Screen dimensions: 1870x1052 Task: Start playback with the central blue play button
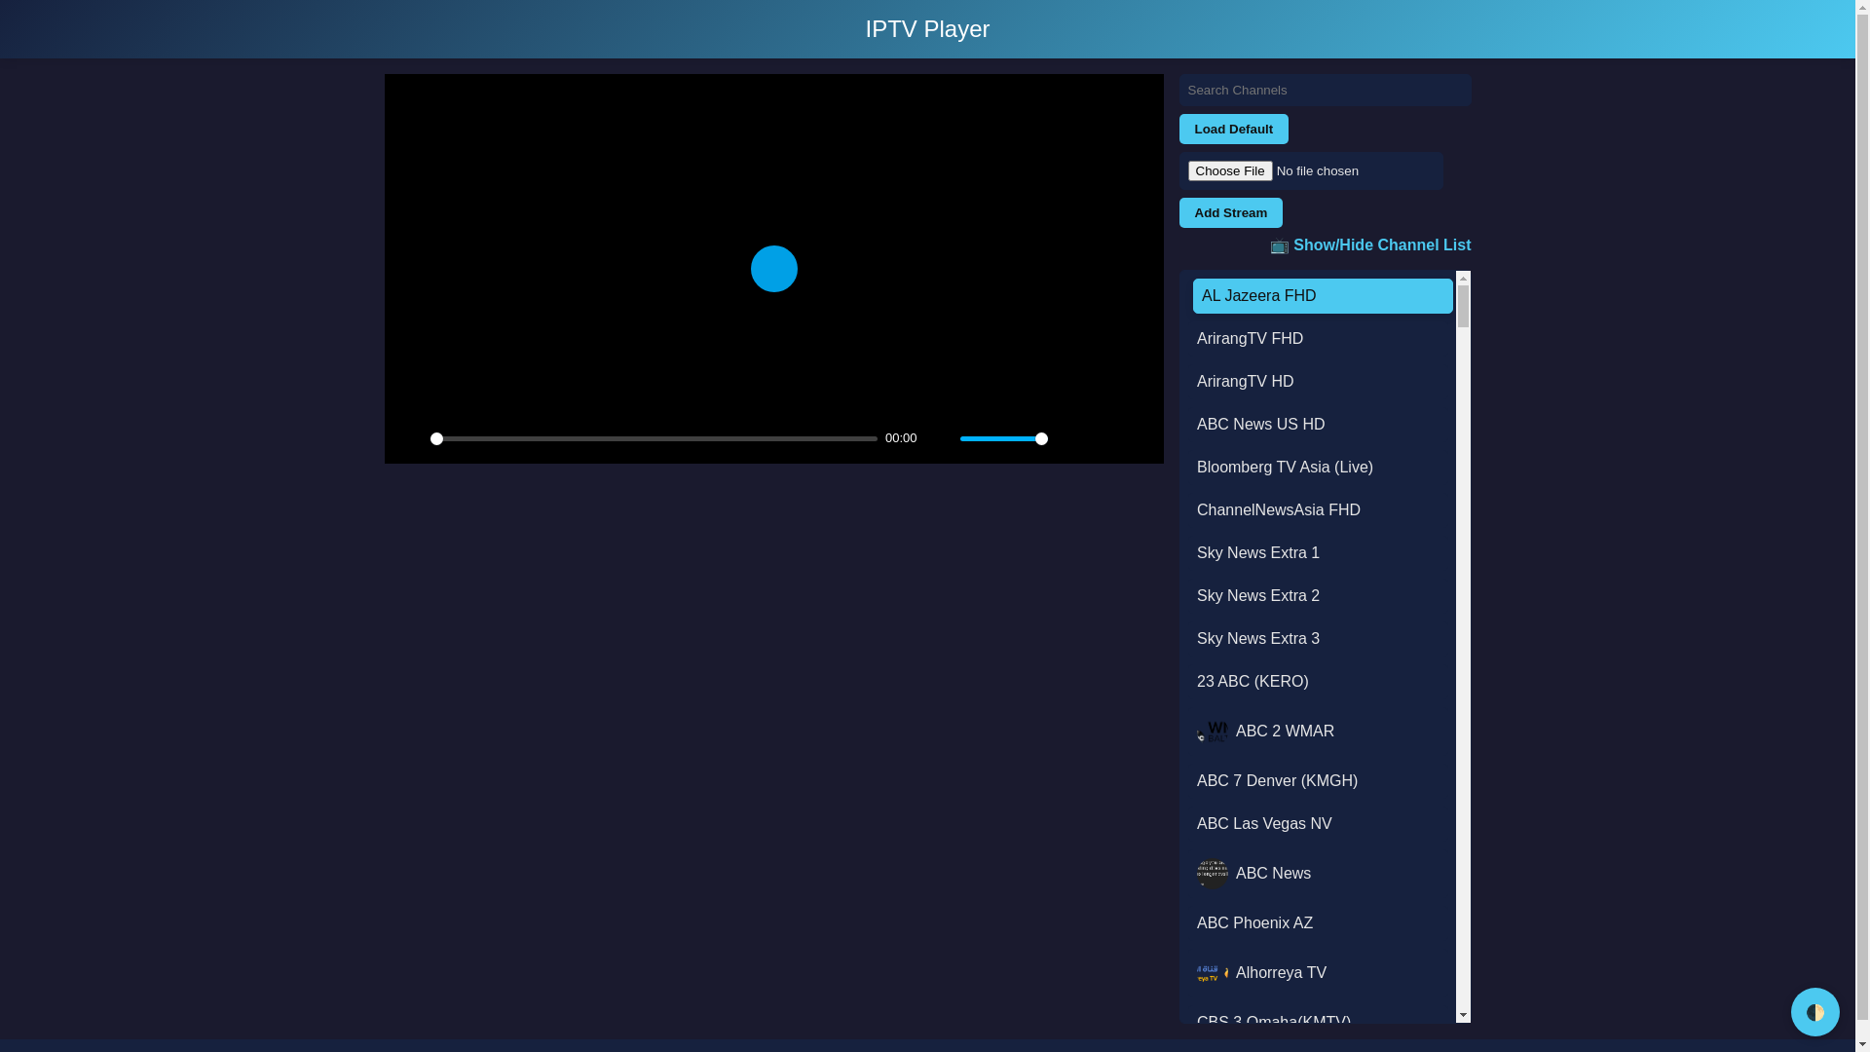click(x=773, y=269)
